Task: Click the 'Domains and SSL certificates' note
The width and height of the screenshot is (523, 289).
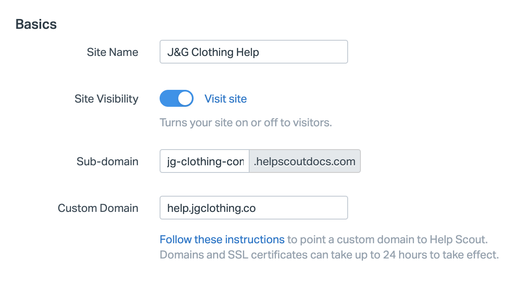Action: [x=329, y=255]
